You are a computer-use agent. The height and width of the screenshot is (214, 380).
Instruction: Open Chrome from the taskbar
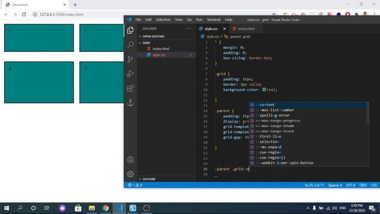[106, 208]
